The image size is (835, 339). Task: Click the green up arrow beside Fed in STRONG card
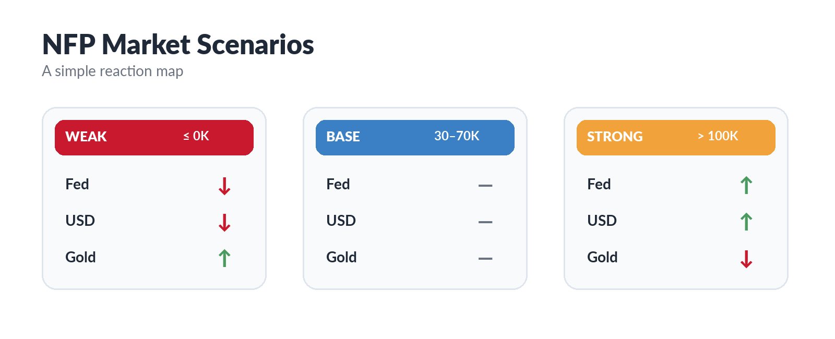click(746, 185)
